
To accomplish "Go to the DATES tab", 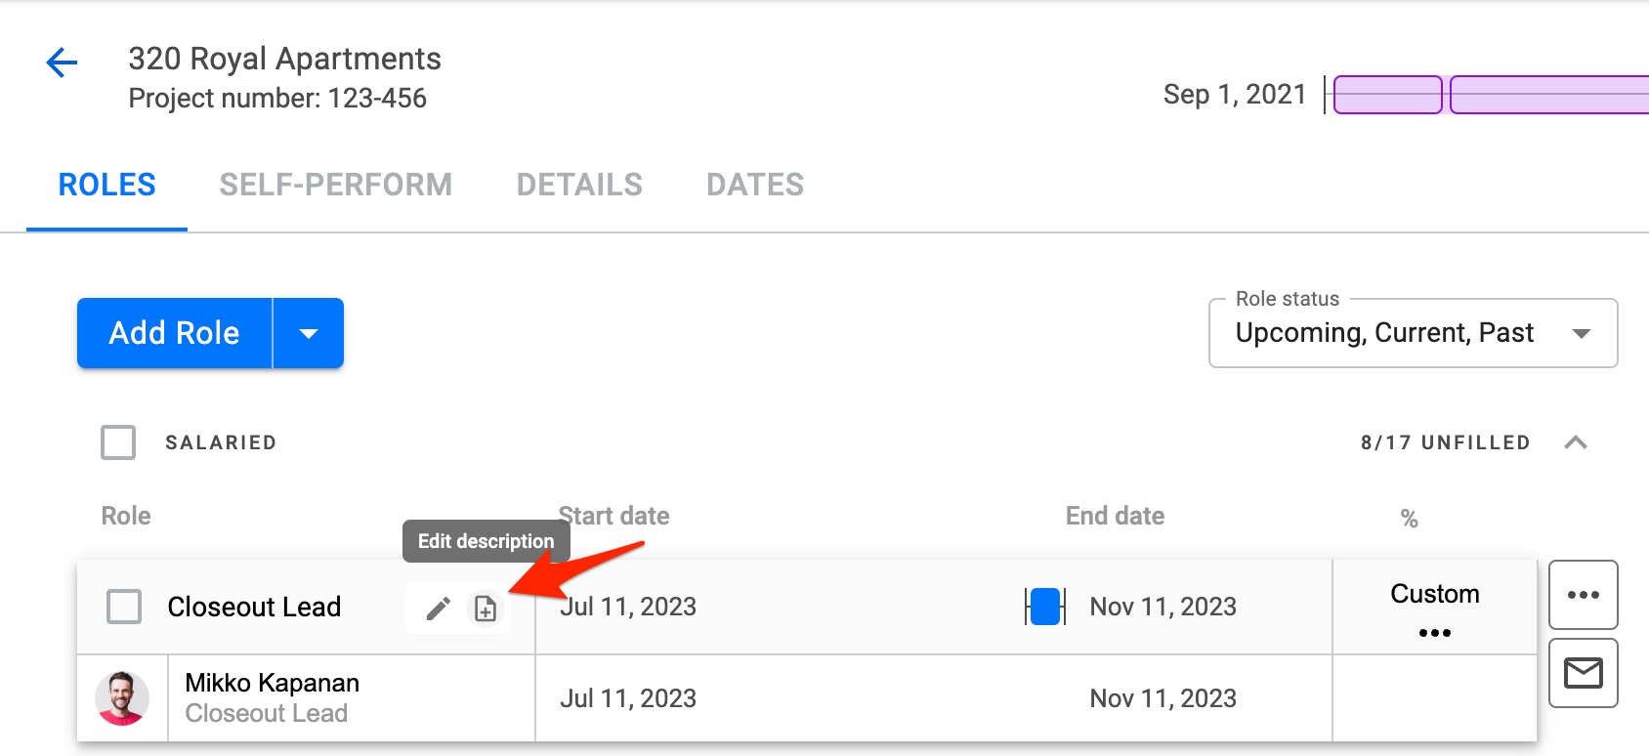I will (x=754, y=185).
